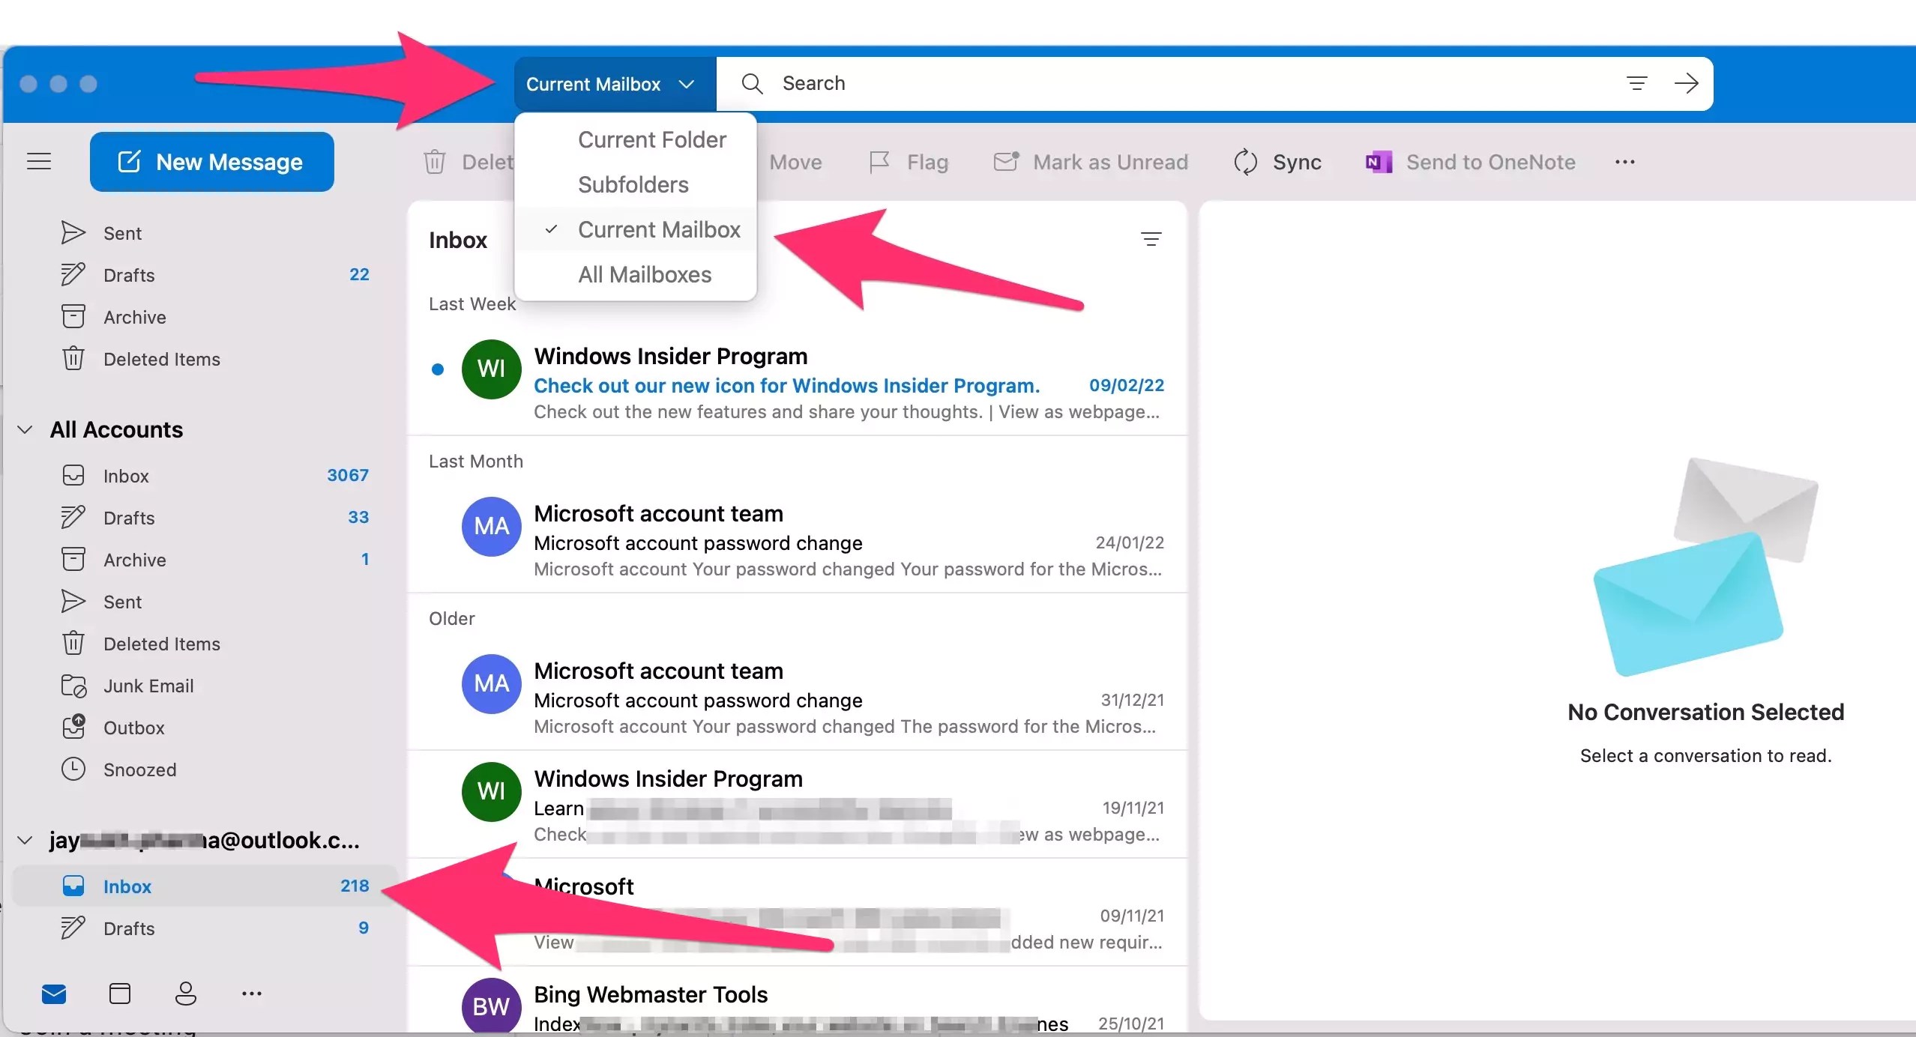Image resolution: width=1916 pixels, height=1037 pixels.
Task: Open the People view icon
Action: coord(185,993)
